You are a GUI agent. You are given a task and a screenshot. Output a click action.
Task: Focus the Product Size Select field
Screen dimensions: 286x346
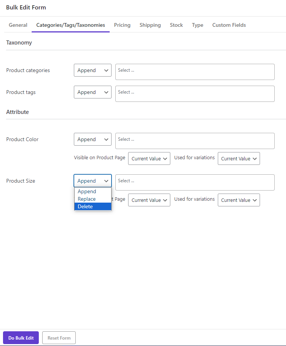pos(195,183)
